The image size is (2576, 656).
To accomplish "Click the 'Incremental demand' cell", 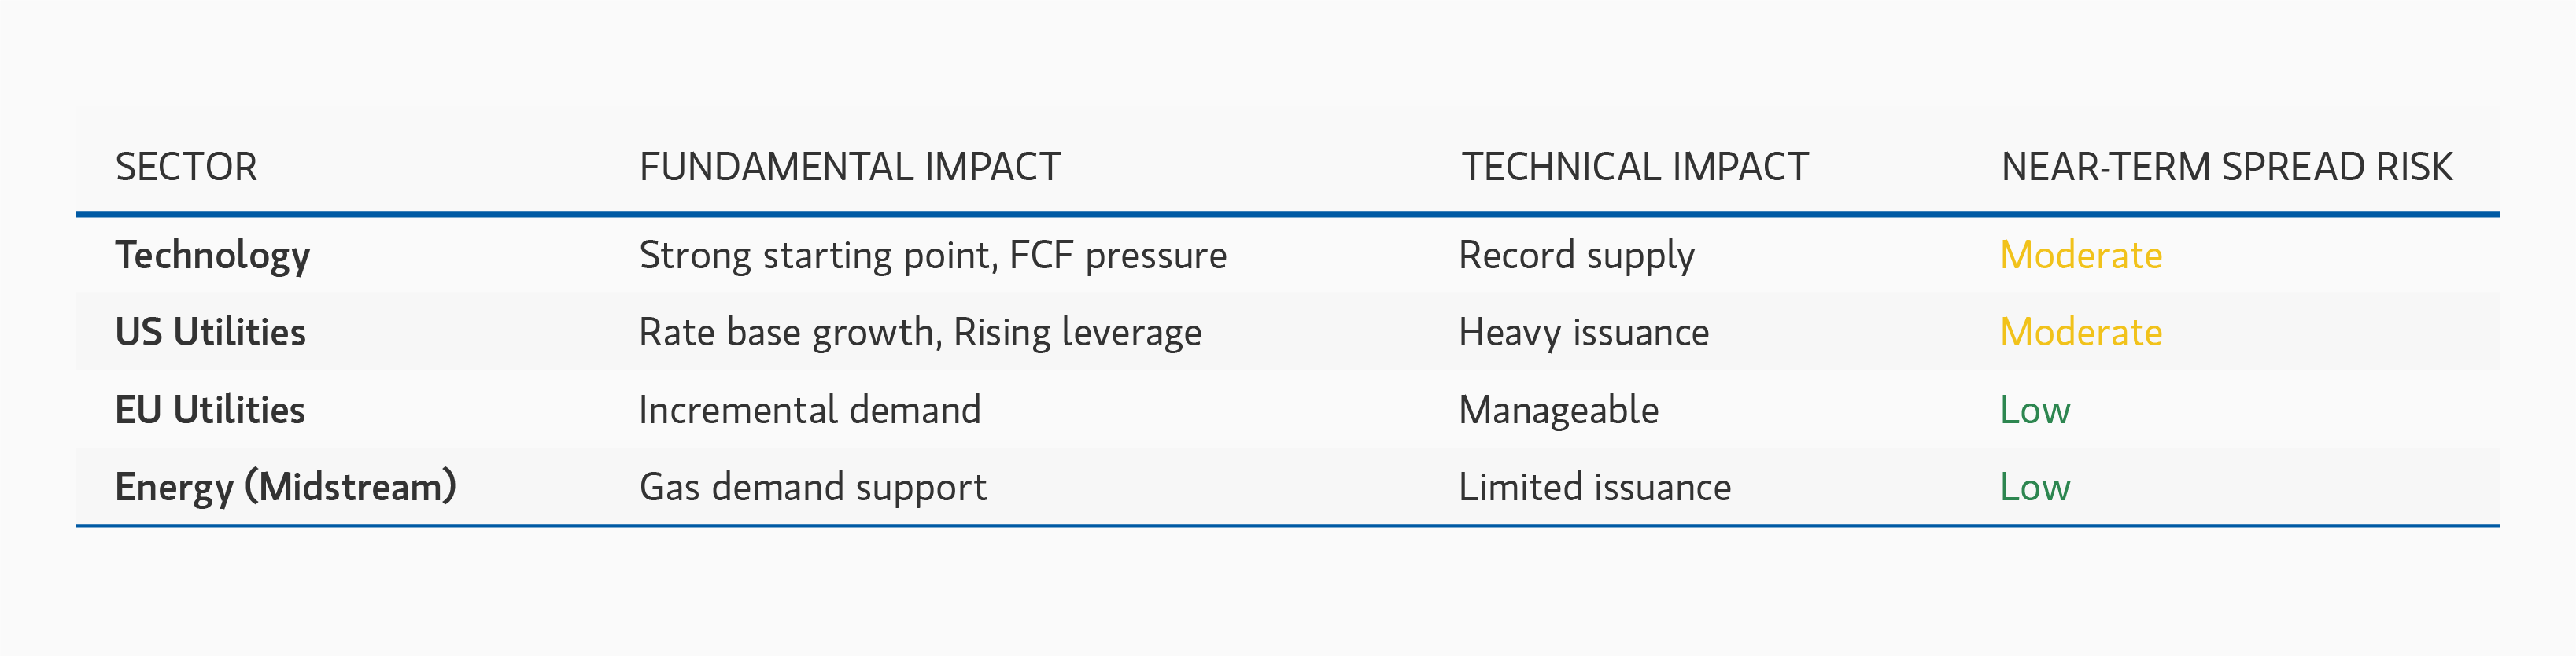I will pos(810,410).
